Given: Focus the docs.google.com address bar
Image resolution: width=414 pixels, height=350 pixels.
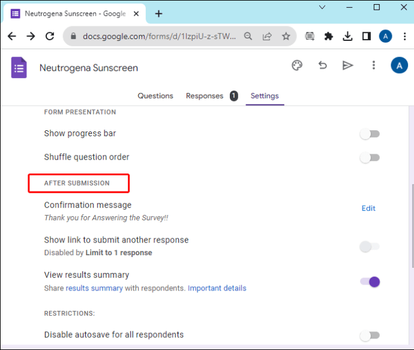Looking at the screenshot, I should pyautogui.click(x=159, y=36).
